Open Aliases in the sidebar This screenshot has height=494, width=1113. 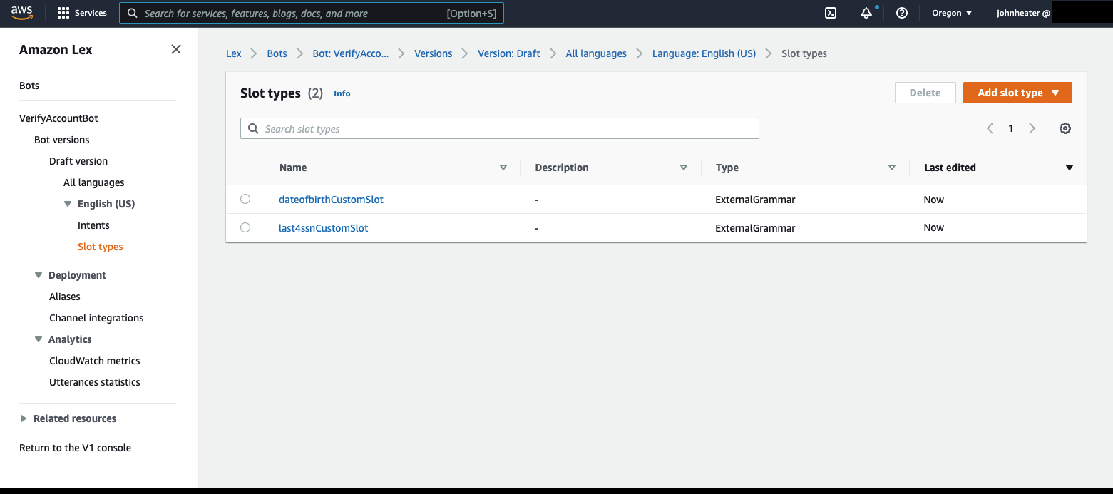[x=65, y=297]
